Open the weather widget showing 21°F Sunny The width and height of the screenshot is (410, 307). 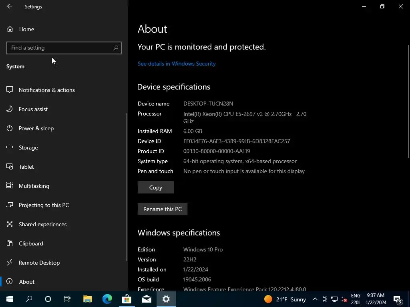click(x=285, y=299)
